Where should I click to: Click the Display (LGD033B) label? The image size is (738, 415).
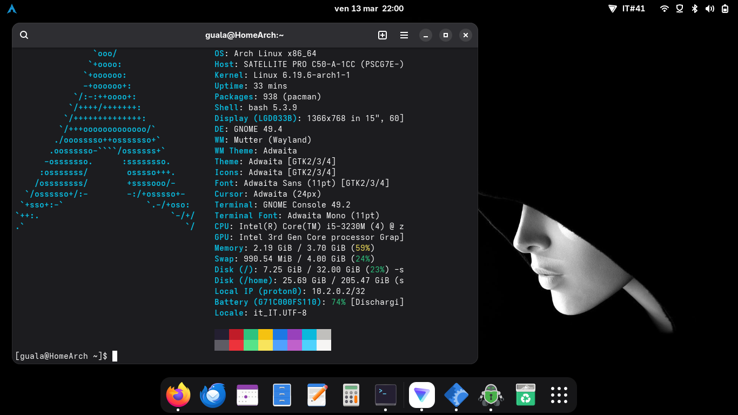point(257,118)
